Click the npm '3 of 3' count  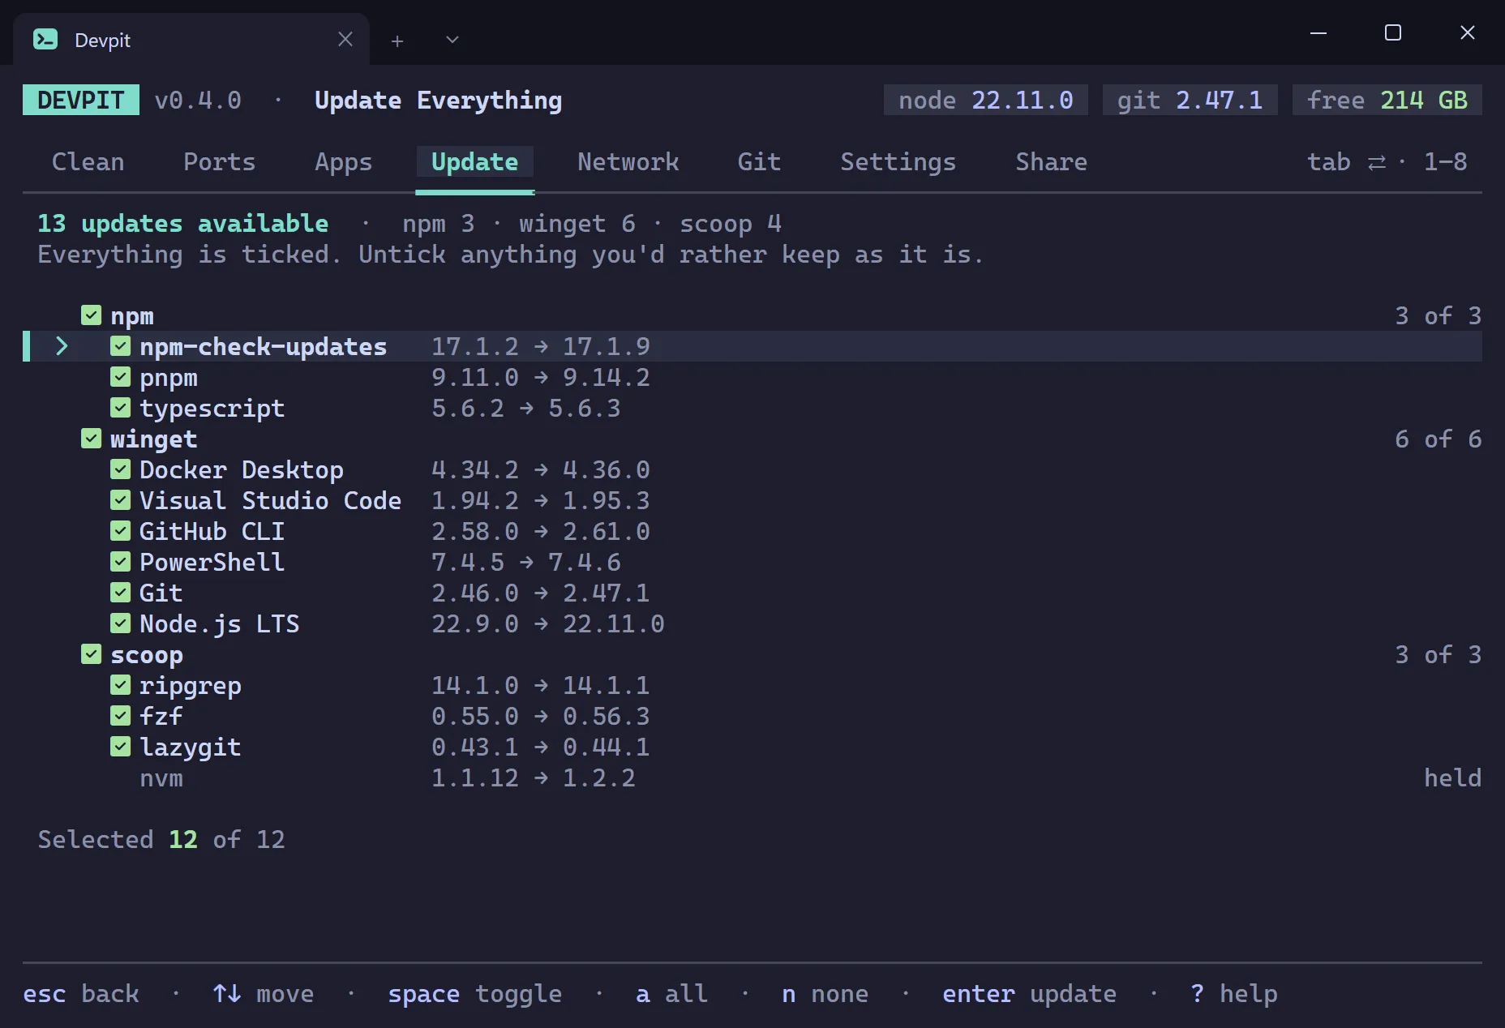coord(1439,315)
